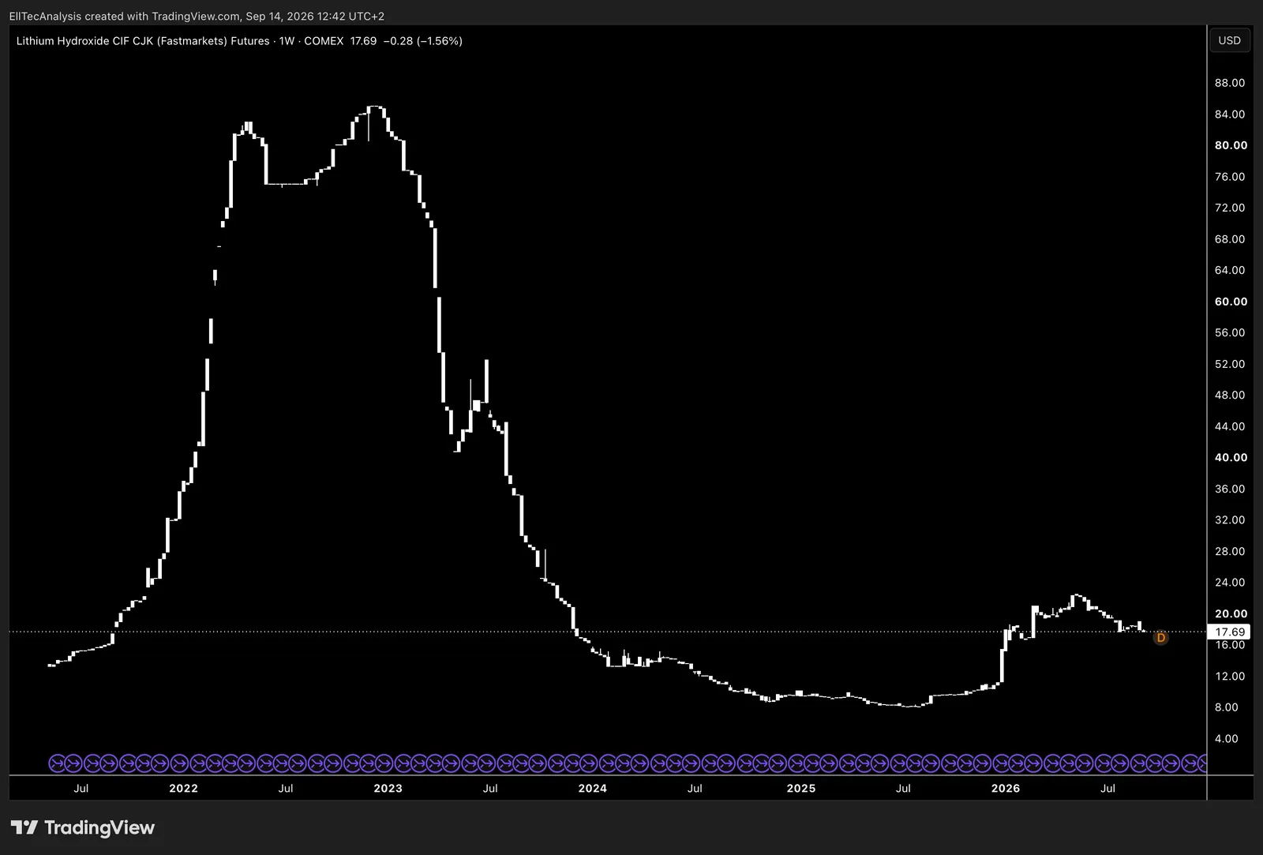Click the 2023 year label on time axis

(x=388, y=788)
